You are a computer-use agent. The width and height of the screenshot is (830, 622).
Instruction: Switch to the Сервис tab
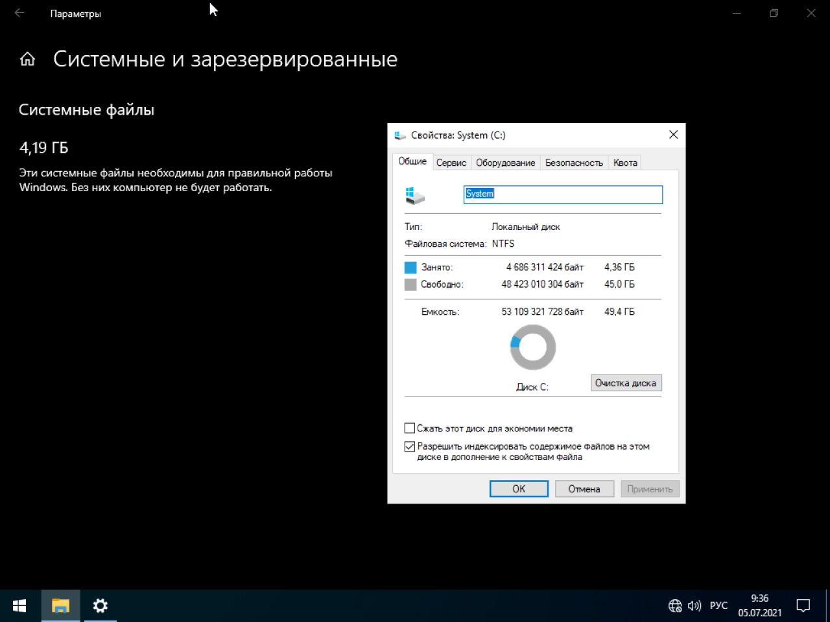click(451, 163)
